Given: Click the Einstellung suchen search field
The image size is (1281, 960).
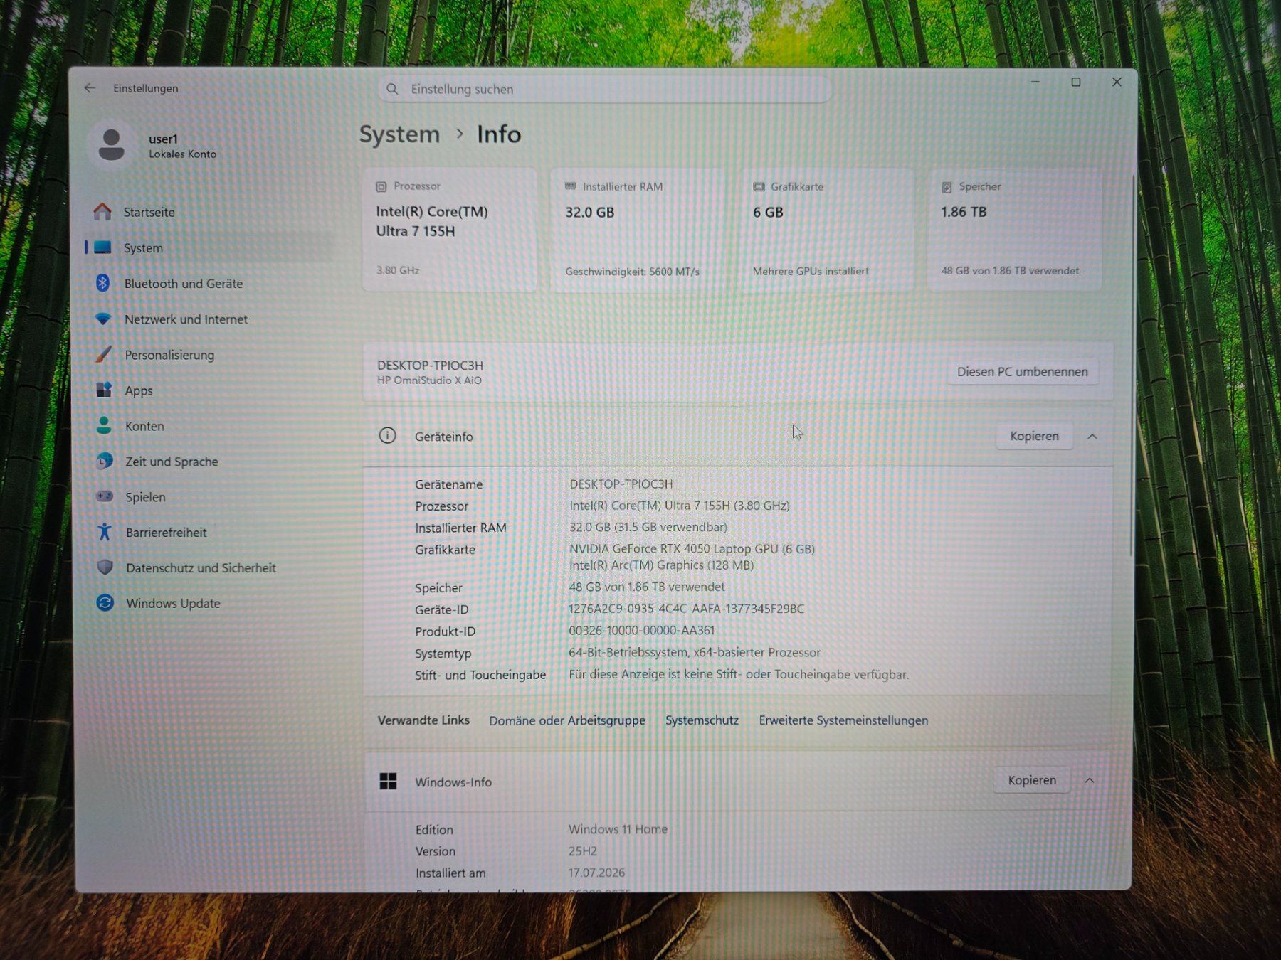Looking at the screenshot, I should (605, 89).
